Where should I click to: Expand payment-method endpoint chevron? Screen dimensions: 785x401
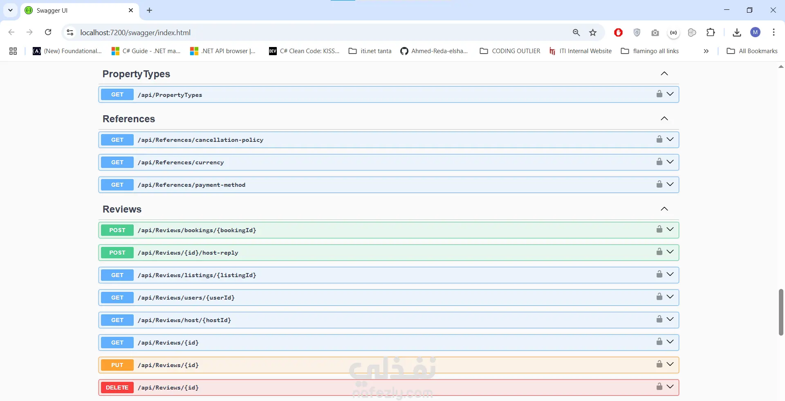(670, 184)
